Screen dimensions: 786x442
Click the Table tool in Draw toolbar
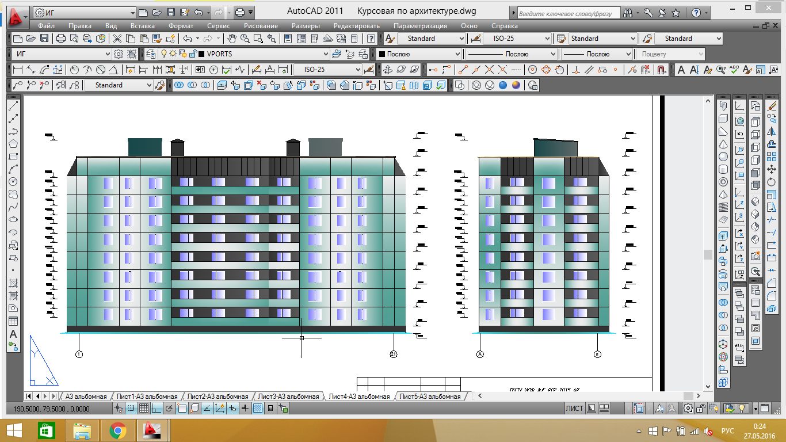[x=13, y=321]
